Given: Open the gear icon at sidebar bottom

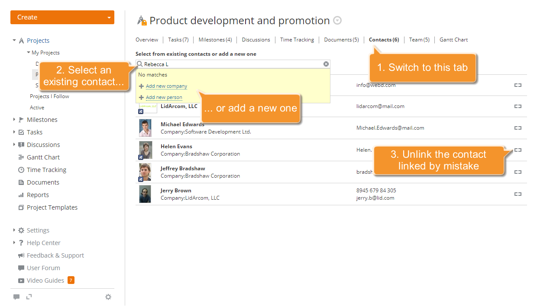Looking at the screenshot, I should (x=108, y=297).
